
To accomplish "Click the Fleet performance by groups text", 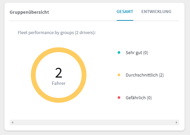I will 57,33.
